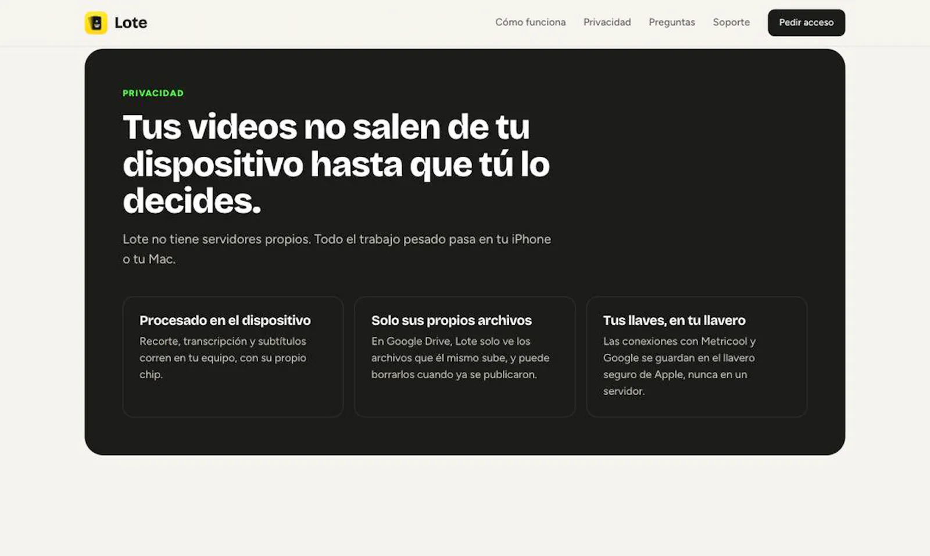Image resolution: width=930 pixels, height=556 pixels.
Task: Click the Procesado en el dispositivo card title
Action: point(225,320)
